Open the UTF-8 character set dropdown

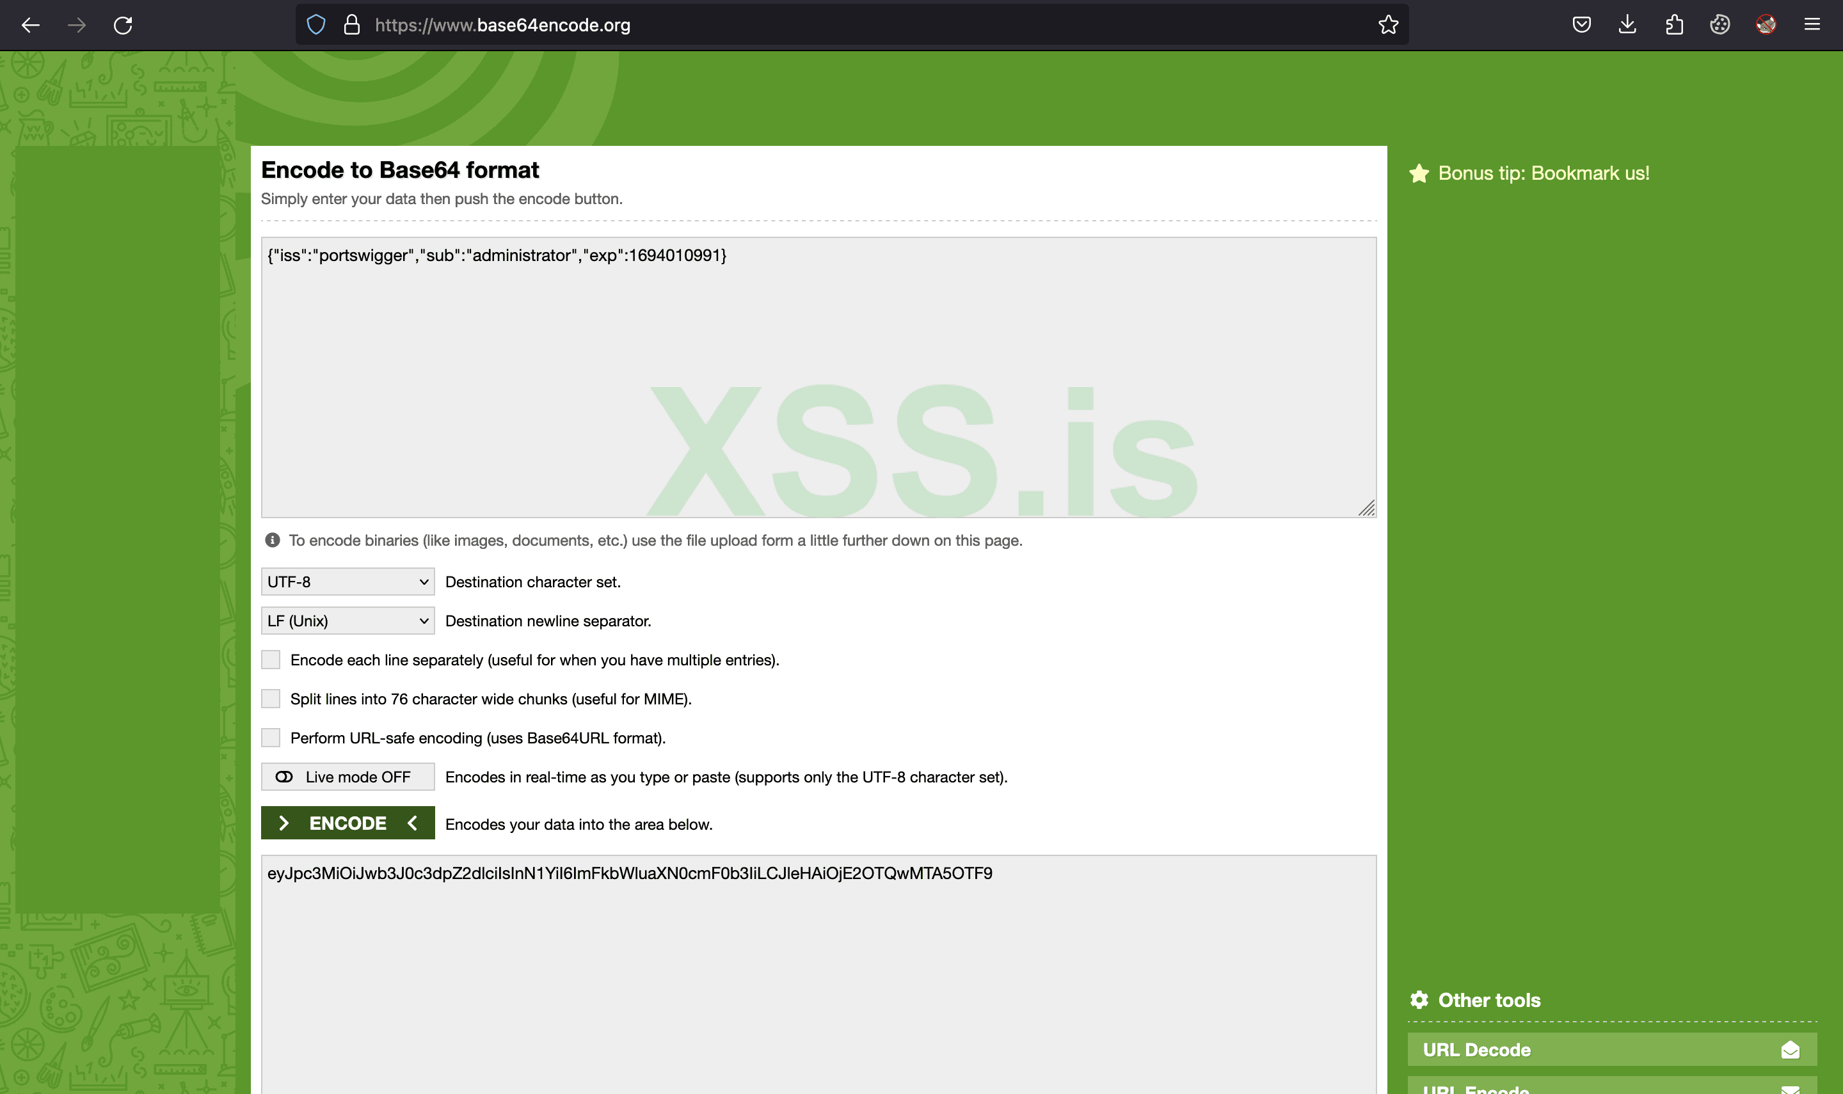(347, 582)
